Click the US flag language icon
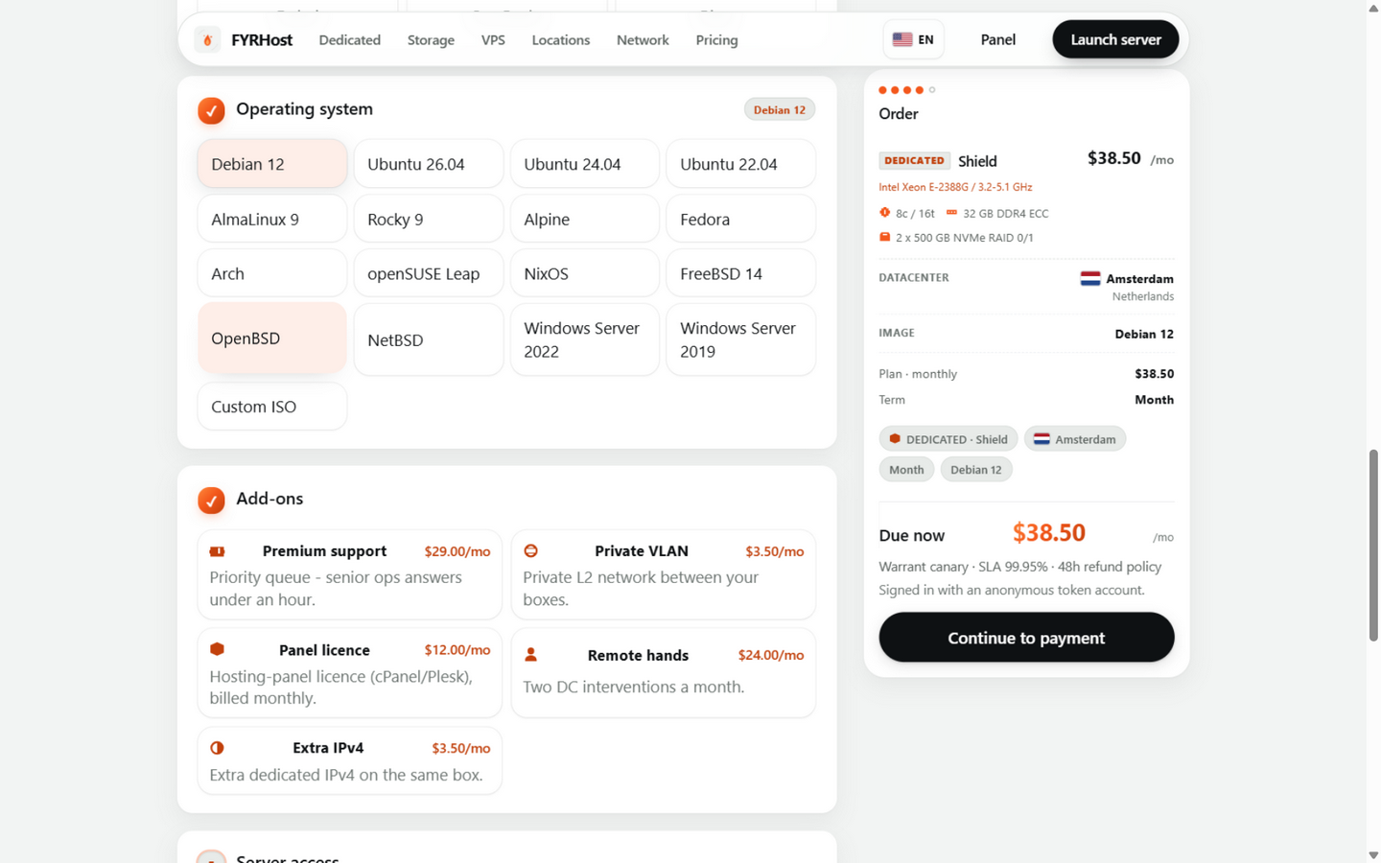This screenshot has width=1381, height=863. click(x=902, y=39)
